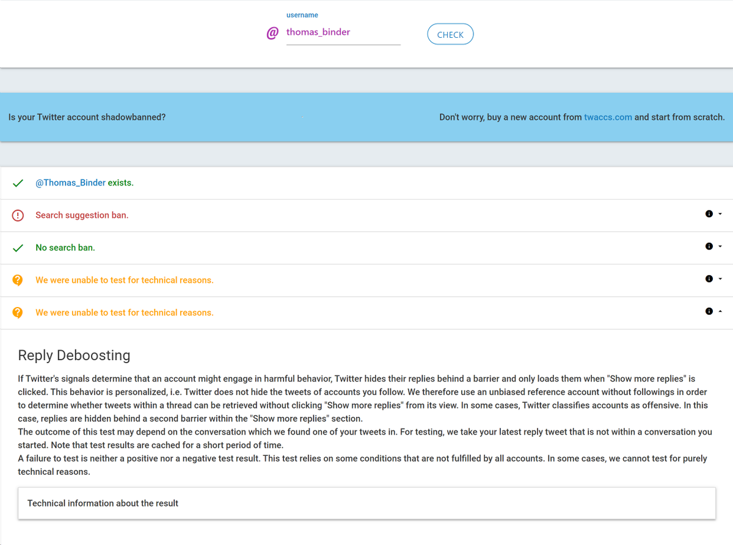Click info icon in No search ban row
Screen dimensions: 733x545
[709, 246]
